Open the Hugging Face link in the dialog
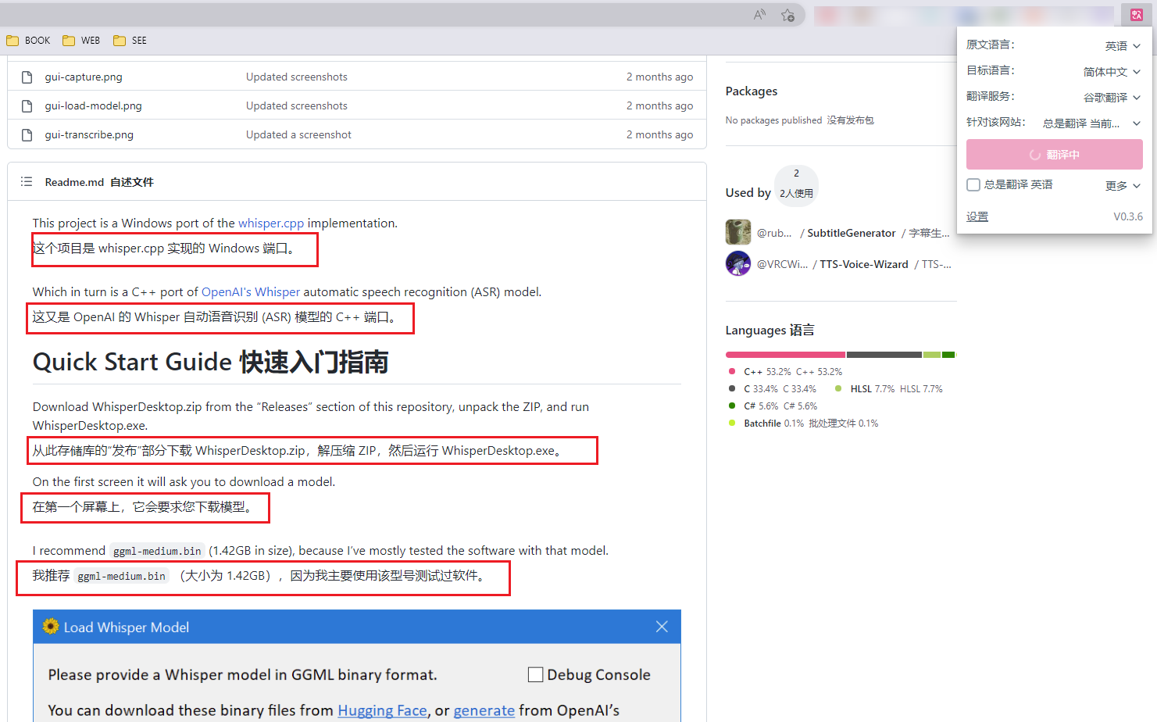This screenshot has width=1157, height=722. pos(383,710)
